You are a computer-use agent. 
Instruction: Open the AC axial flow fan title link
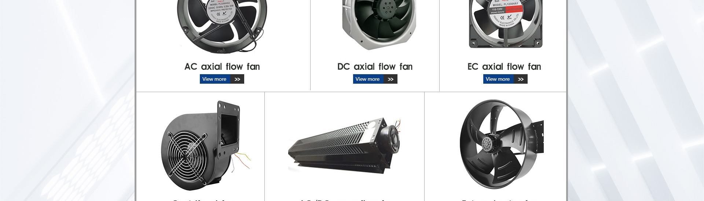[x=222, y=67]
